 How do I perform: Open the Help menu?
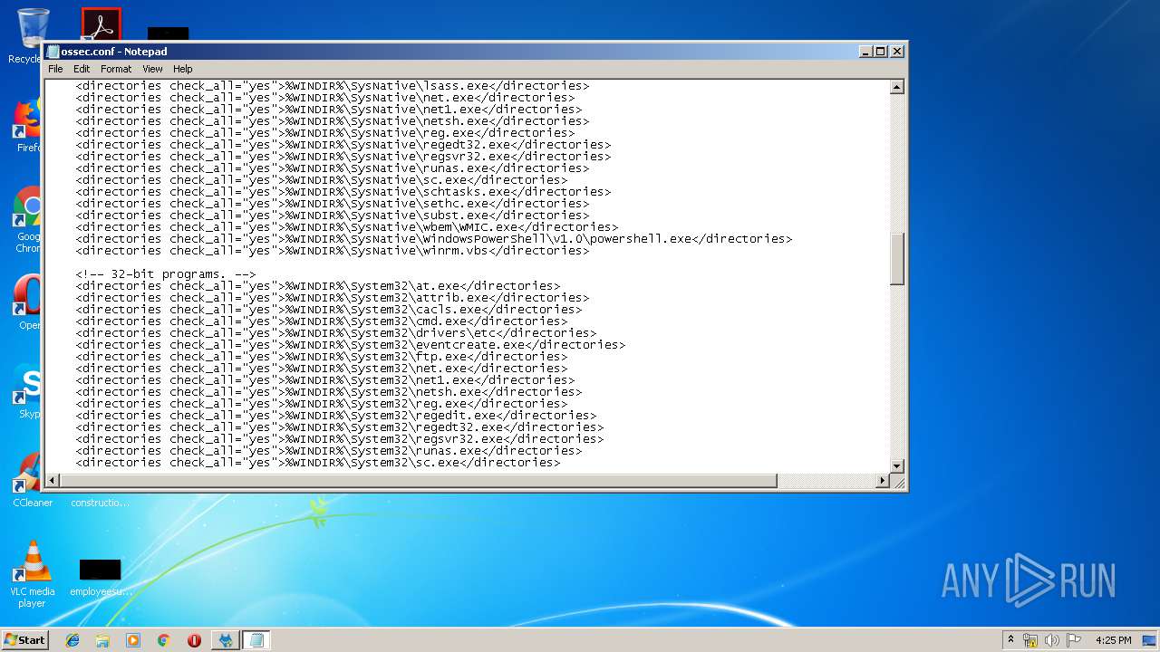tap(183, 69)
